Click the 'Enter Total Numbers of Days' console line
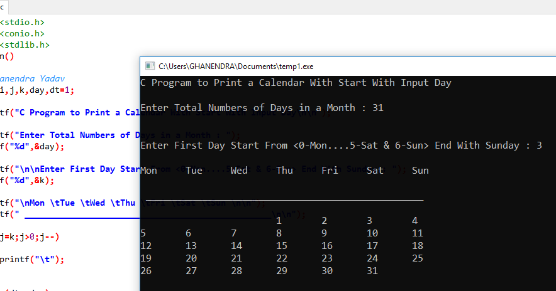 point(262,108)
